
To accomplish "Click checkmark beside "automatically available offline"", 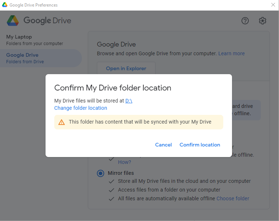I will click(111, 198).
